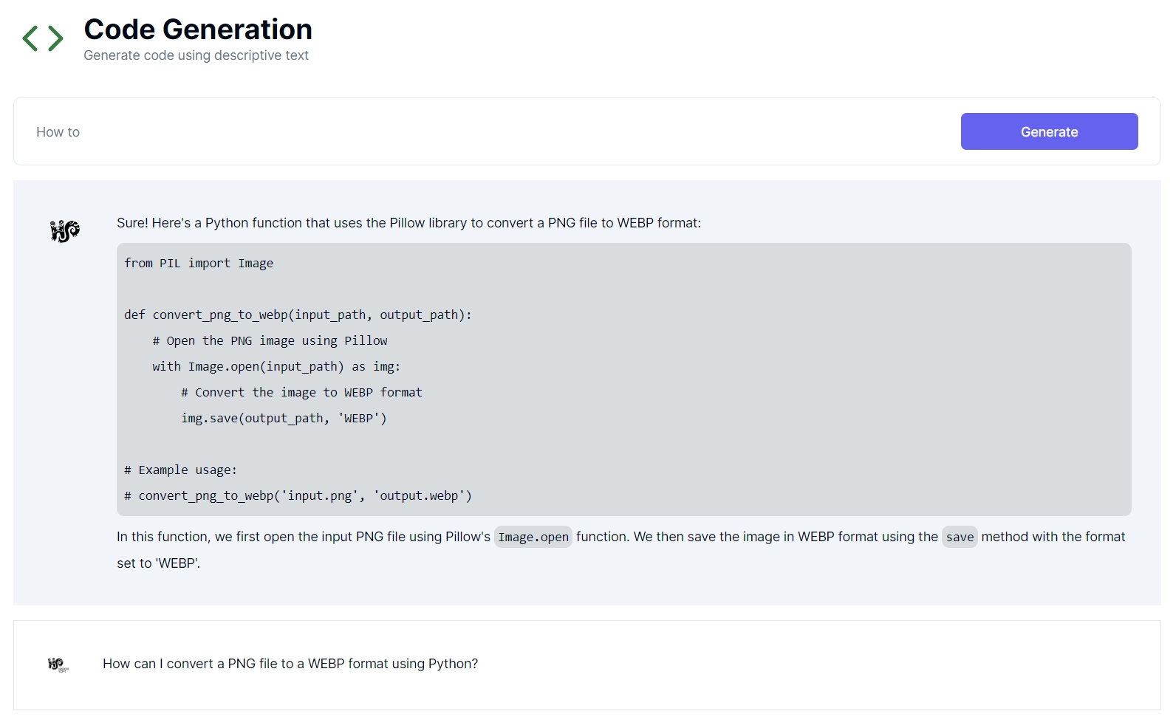
Task: Click the inline 'save' code chip
Action: 960,537
